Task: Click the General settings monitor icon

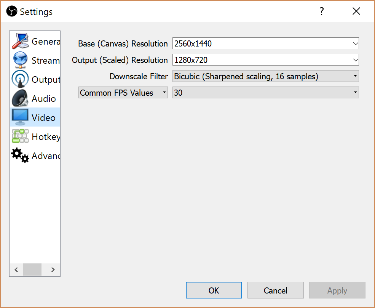Action: coord(20,41)
